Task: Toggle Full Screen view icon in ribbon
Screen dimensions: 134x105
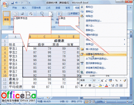Action: [22, 14]
